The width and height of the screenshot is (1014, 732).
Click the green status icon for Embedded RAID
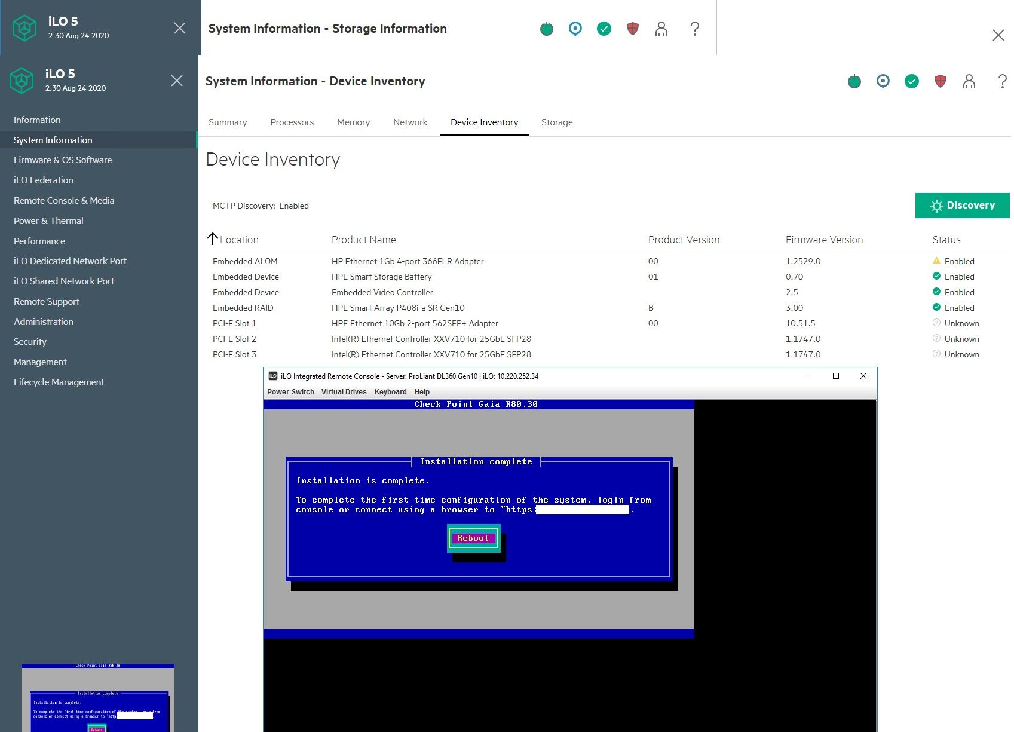point(936,307)
